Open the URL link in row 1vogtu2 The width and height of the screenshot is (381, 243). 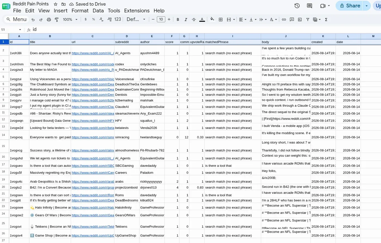[93, 187]
